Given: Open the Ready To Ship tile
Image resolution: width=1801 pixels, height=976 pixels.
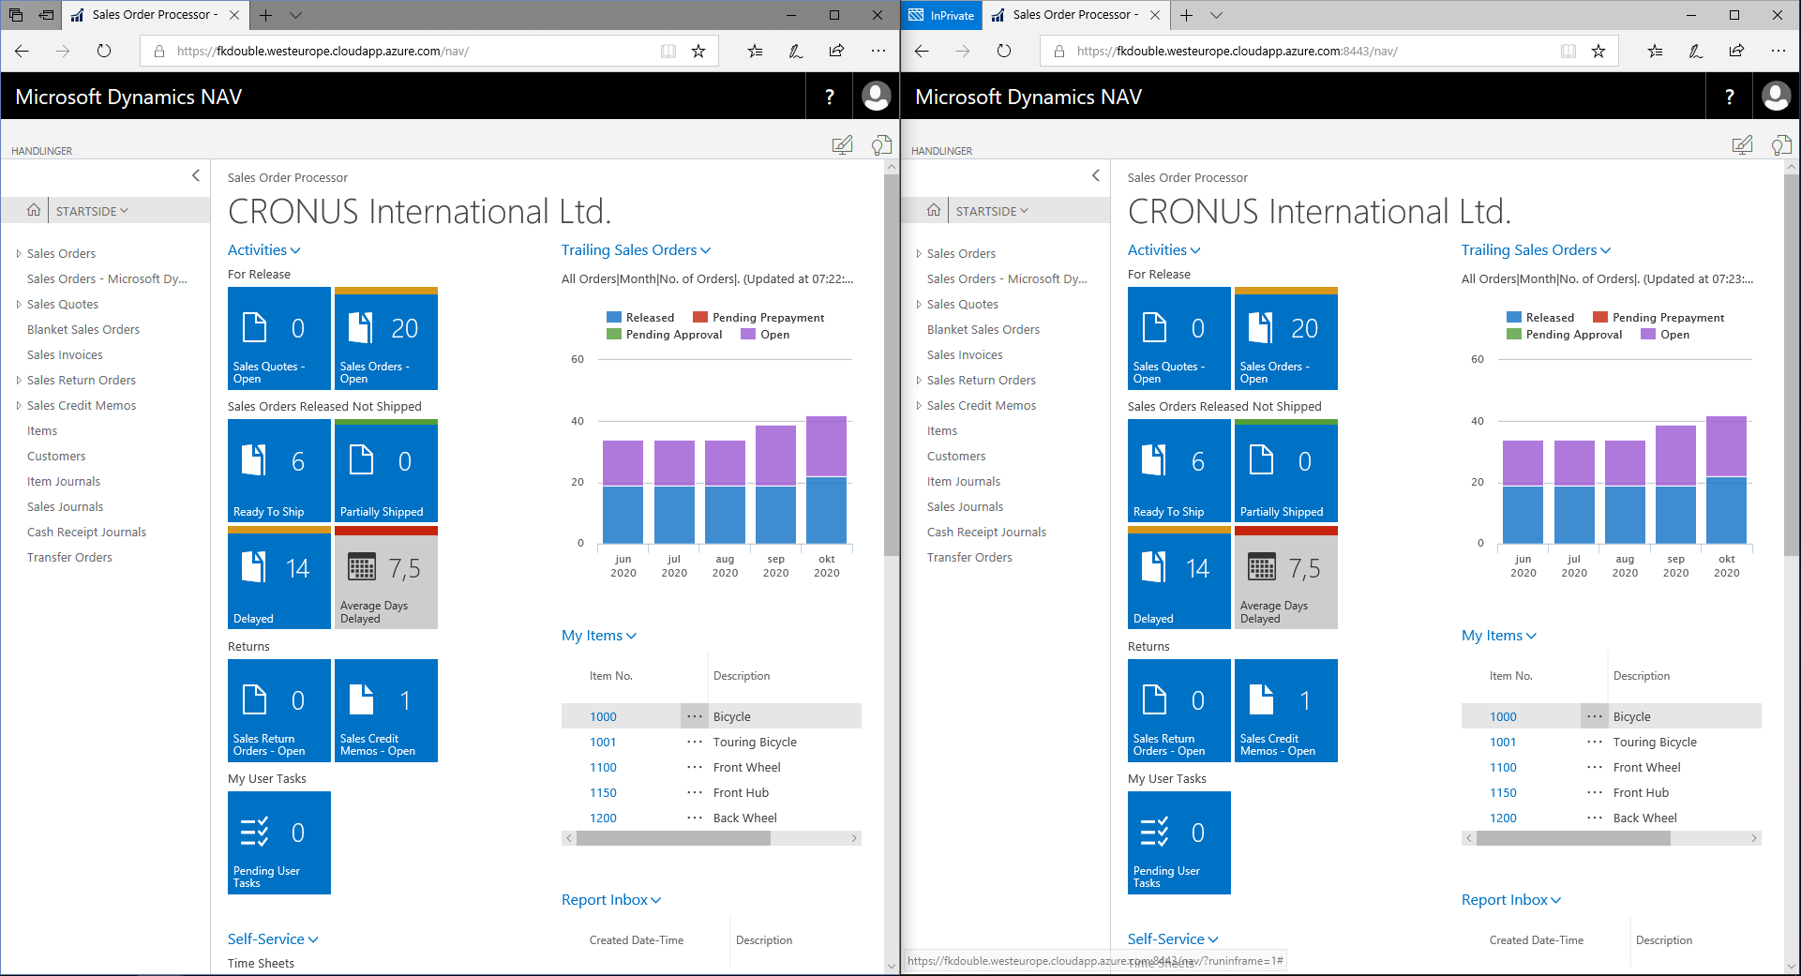Looking at the screenshot, I should point(278,469).
